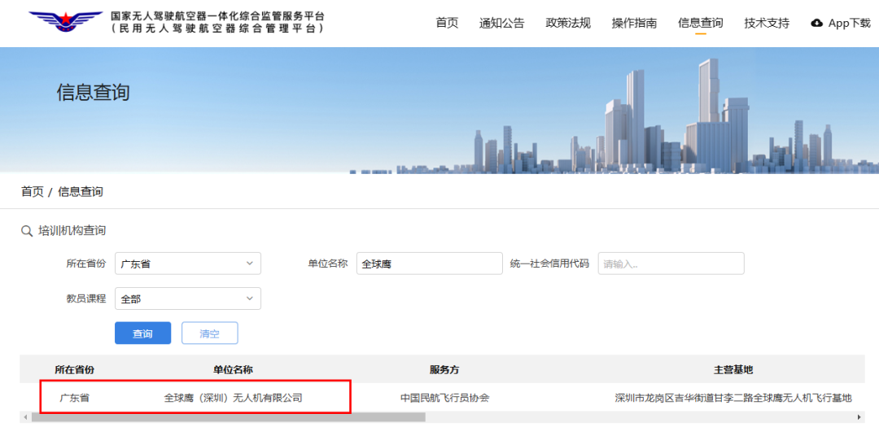Select 信息查询 in the top navigation
This screenshot has height=440, width=879.
[x=700, y=23]
